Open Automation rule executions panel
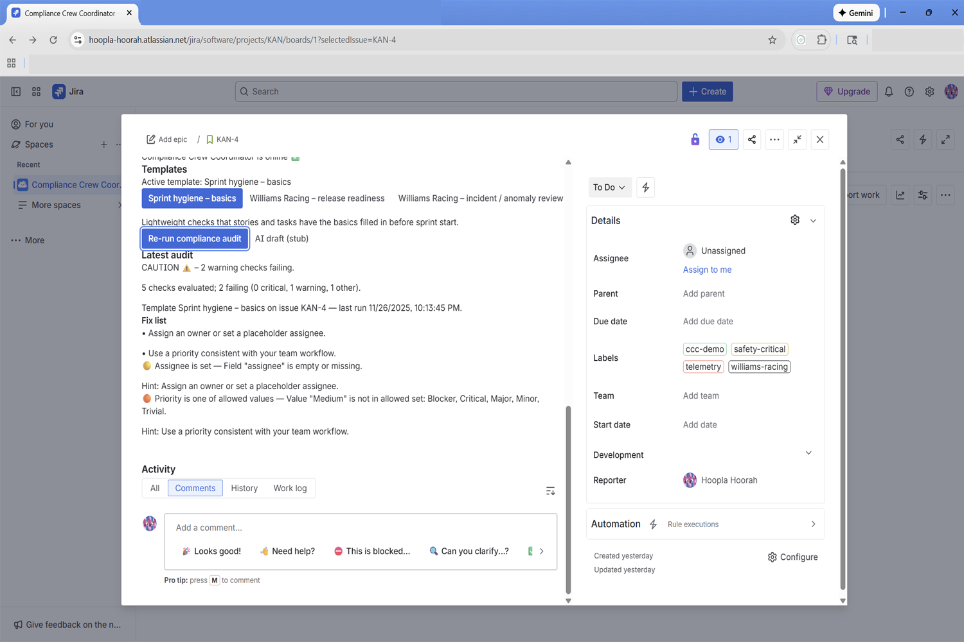The height and width of the screenshot is (642, 964). pos(705,524)
